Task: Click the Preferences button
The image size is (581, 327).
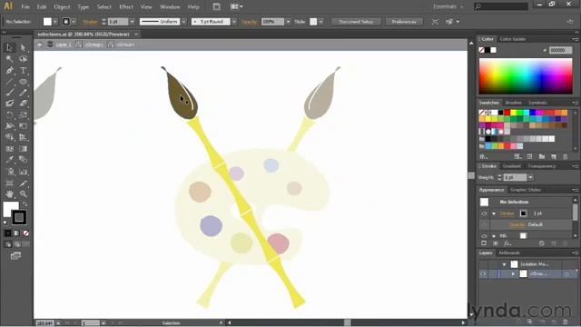Action: 404,22
